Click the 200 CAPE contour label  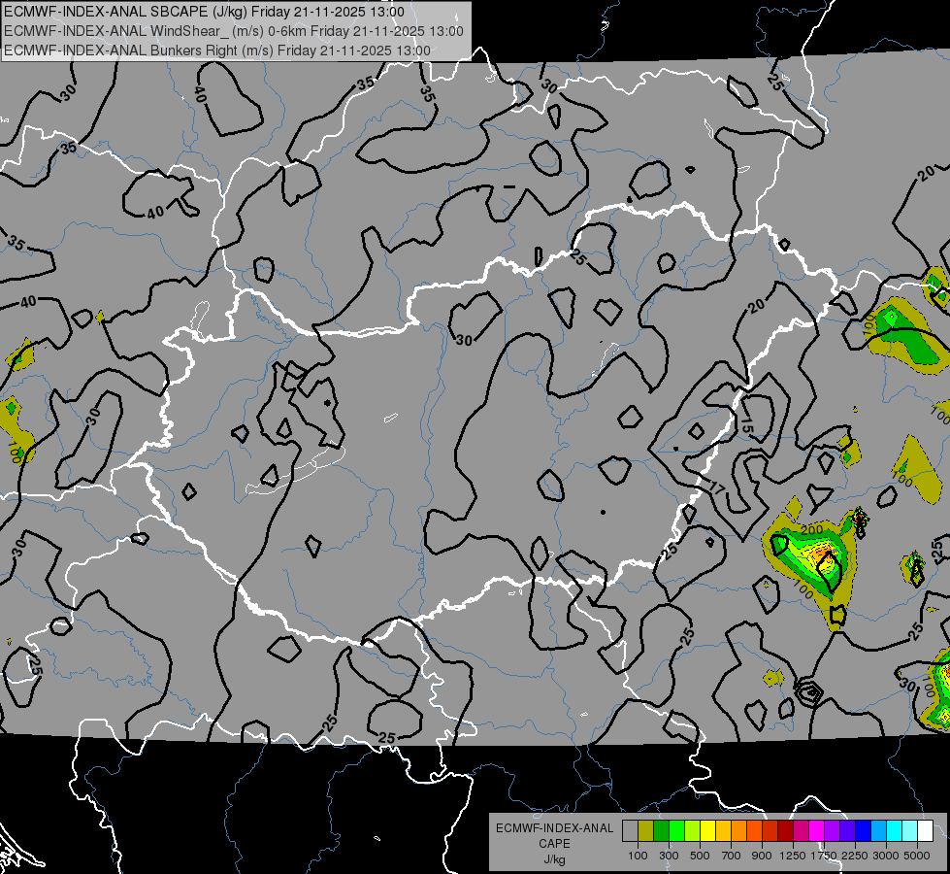tap(812, 529)
